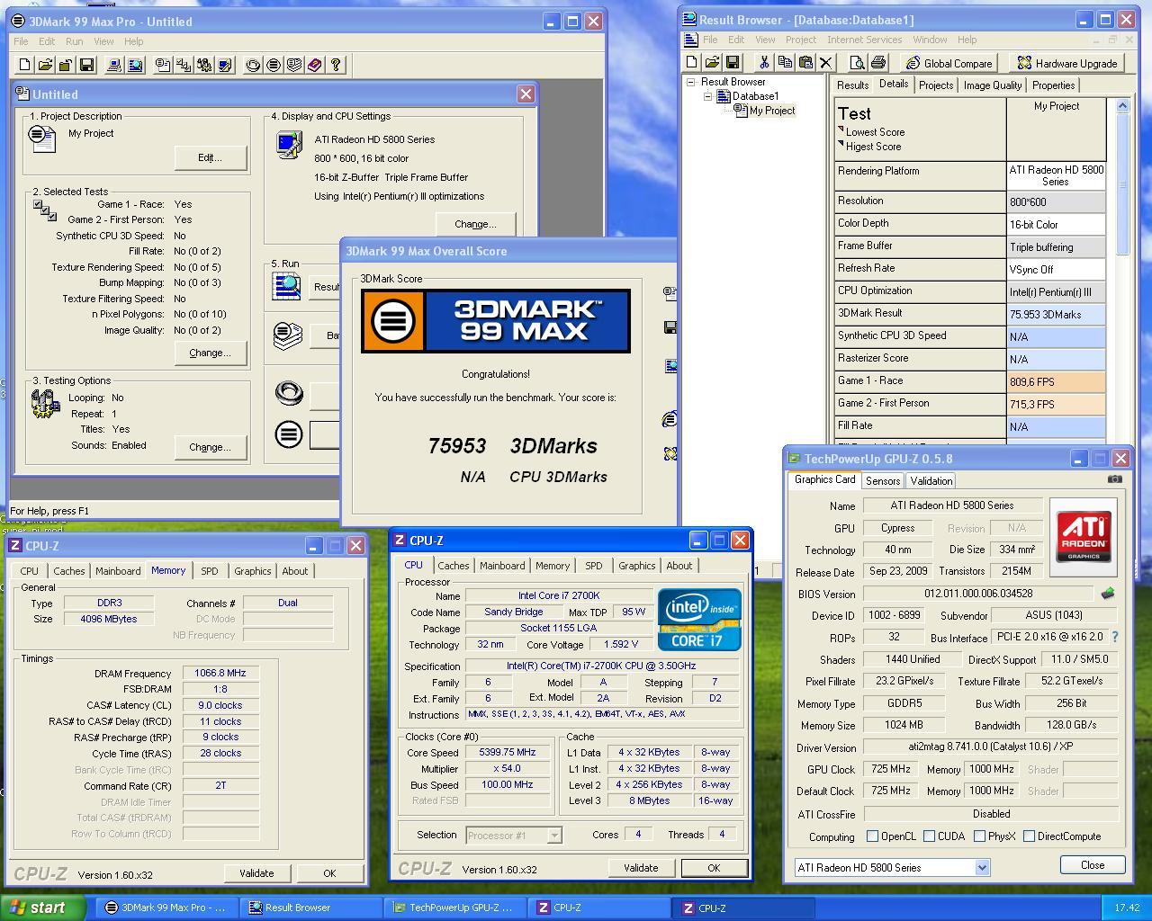Click the Windows Start button
1152x921 pixels.
click(x=42, y=908)
